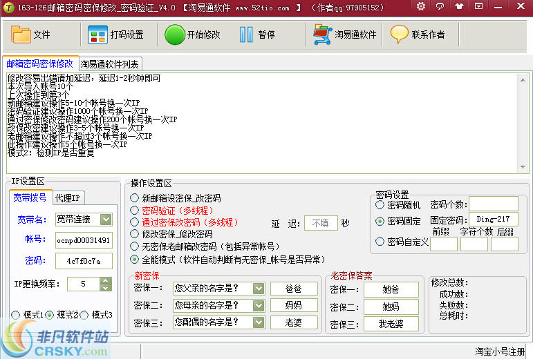Image resolution: width=533 pixels, height=359 pixels.
Task: Select 修改密保_修改密码 option
Action: 135,234
